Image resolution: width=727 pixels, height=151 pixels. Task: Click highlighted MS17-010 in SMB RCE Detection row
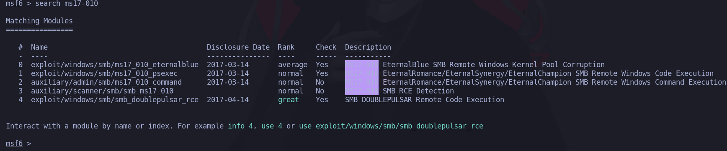pyautogui.click(x=362, y=91)
